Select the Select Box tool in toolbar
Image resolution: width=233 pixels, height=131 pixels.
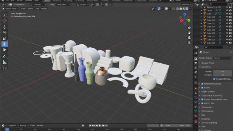4,15
